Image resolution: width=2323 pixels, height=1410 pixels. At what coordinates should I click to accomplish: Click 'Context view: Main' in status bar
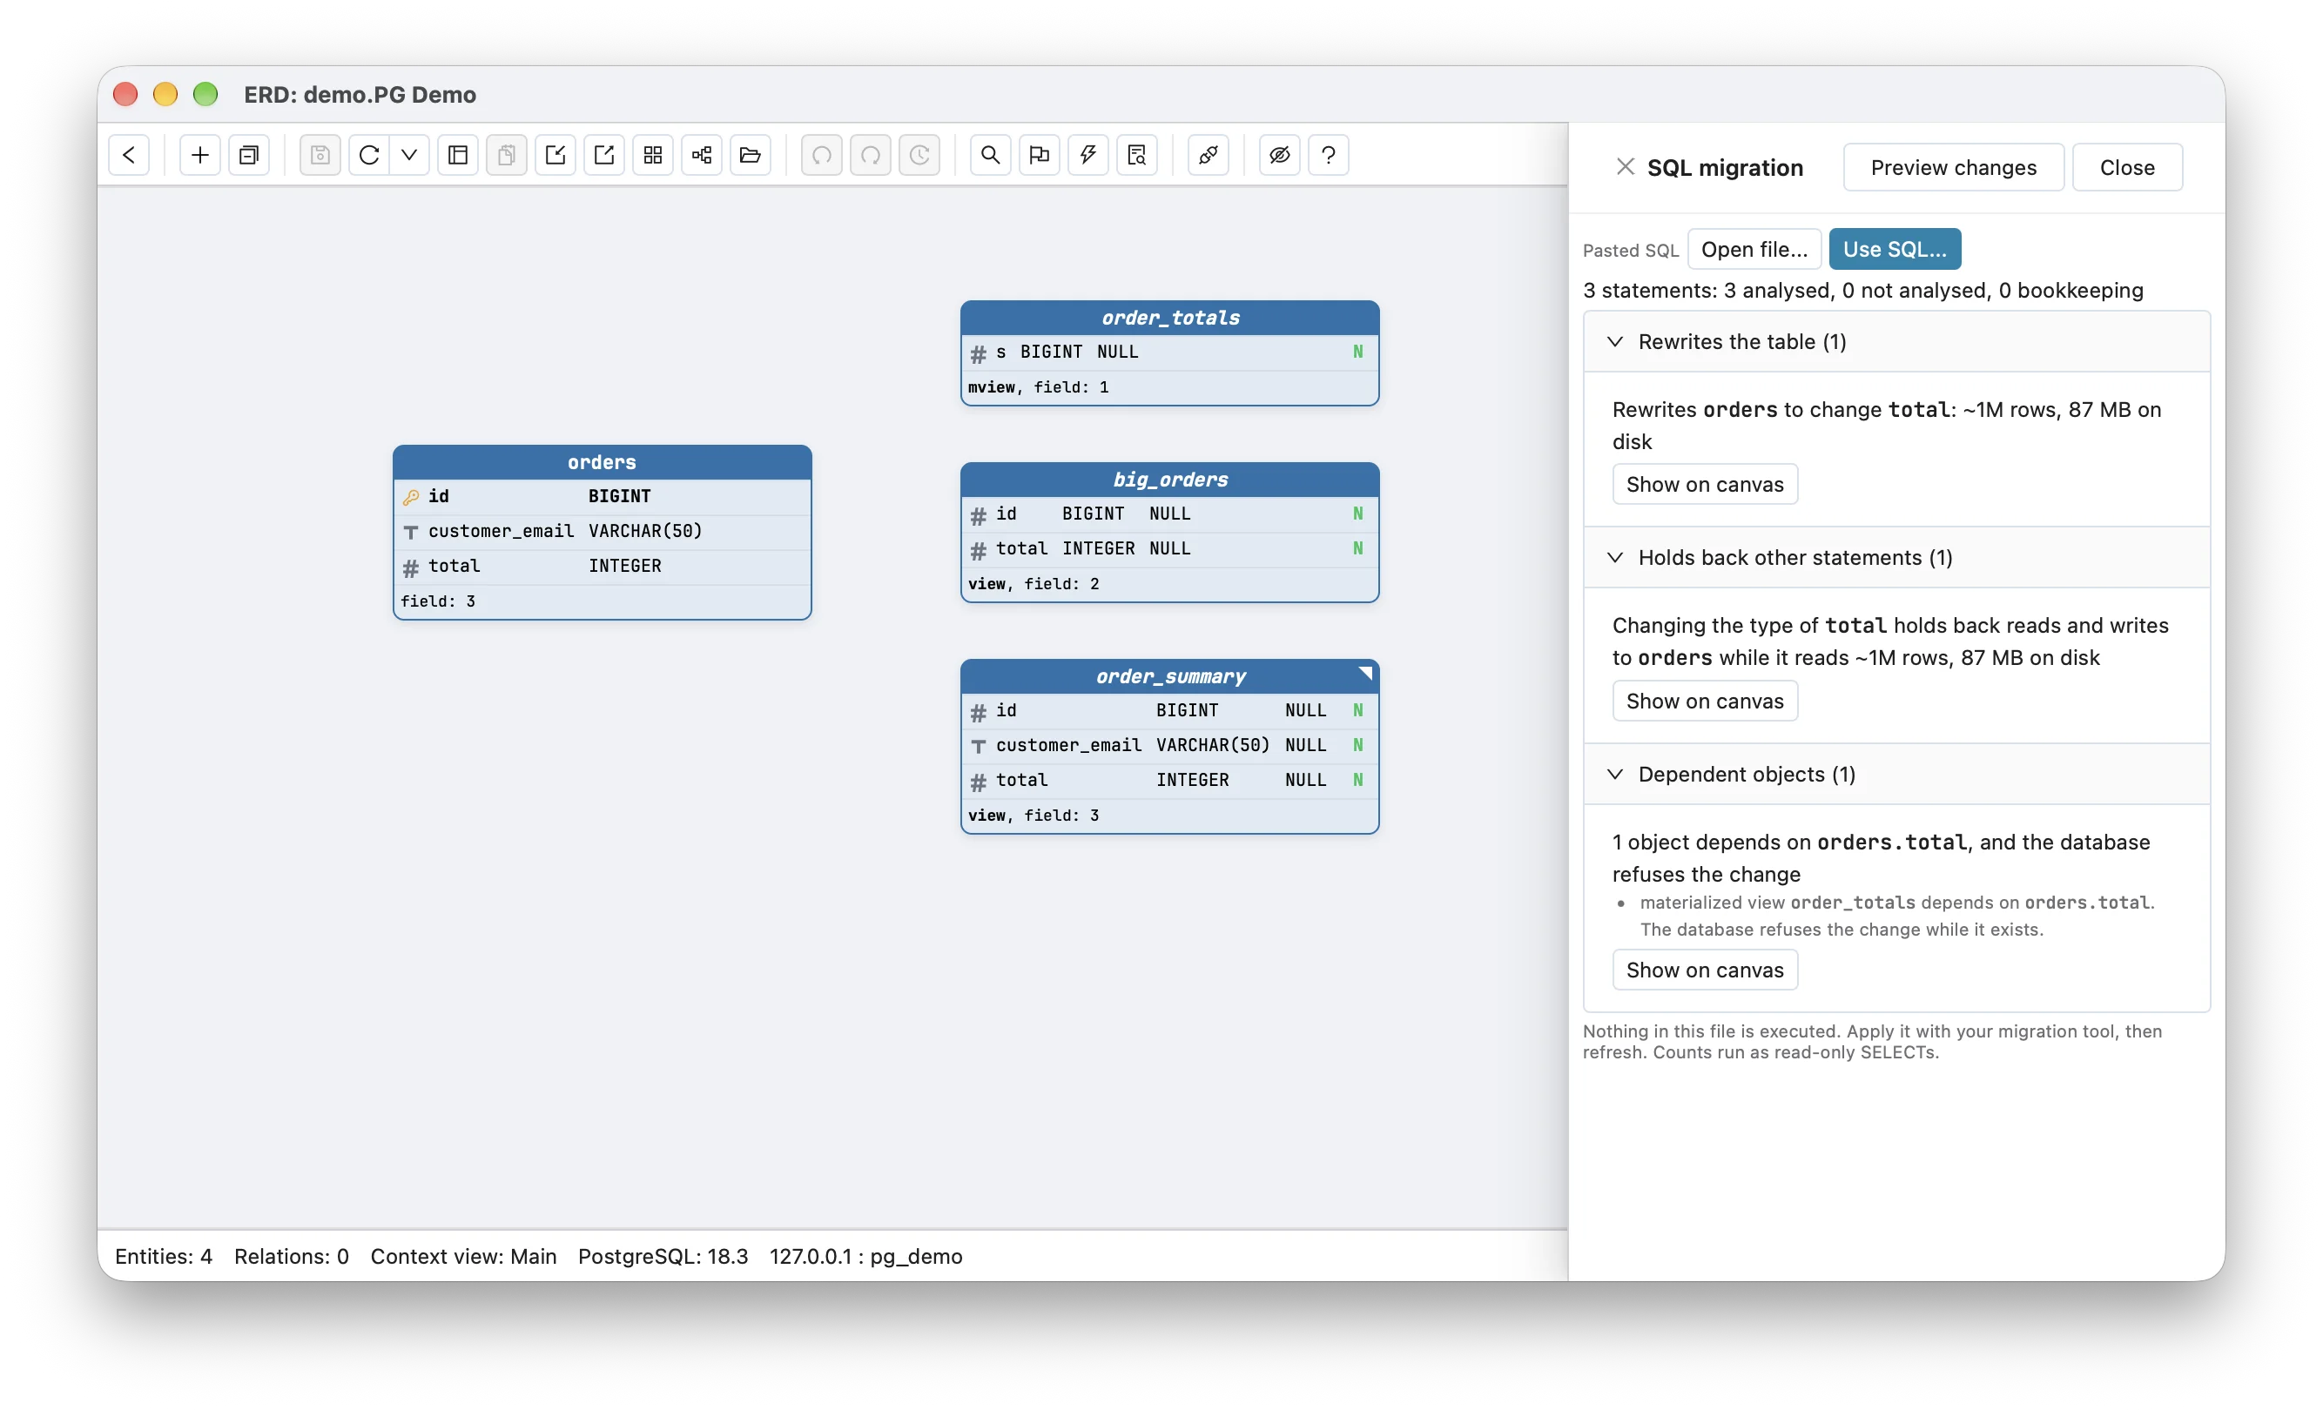point(464,1256)
